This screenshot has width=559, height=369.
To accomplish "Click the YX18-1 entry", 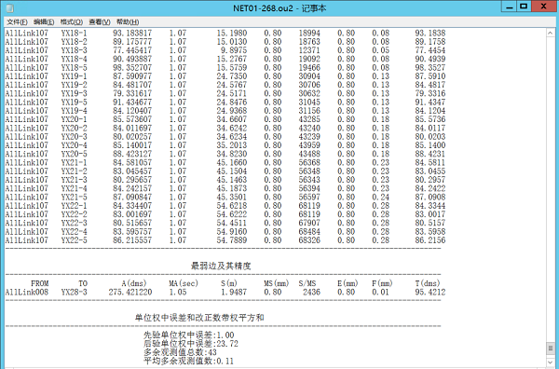I will pos(75,34).
